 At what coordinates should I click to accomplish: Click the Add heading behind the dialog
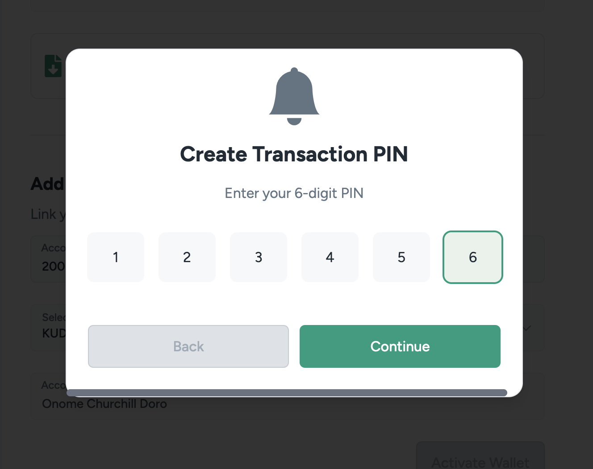click(47, 184)
